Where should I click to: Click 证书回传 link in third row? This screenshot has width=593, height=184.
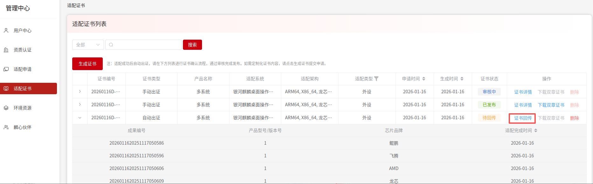tap(523, 118)
